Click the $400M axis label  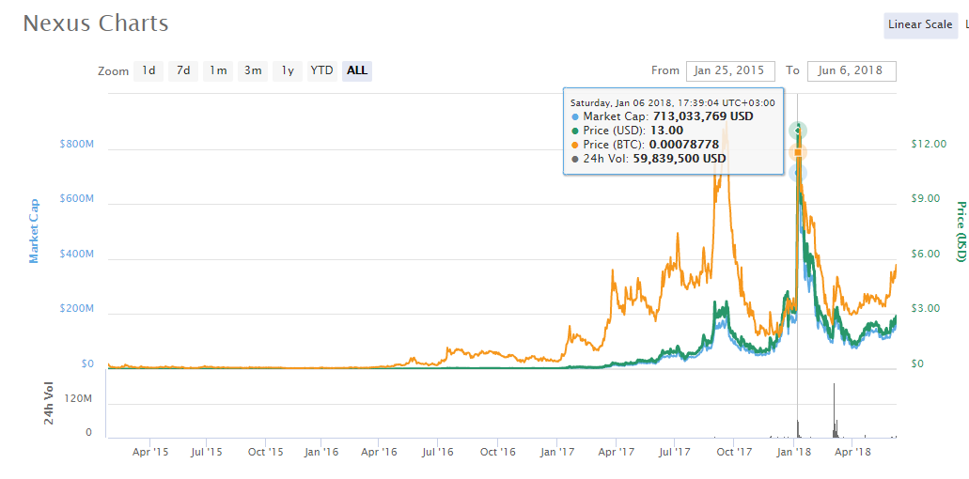pyautogui.click(x=77, y=254)
